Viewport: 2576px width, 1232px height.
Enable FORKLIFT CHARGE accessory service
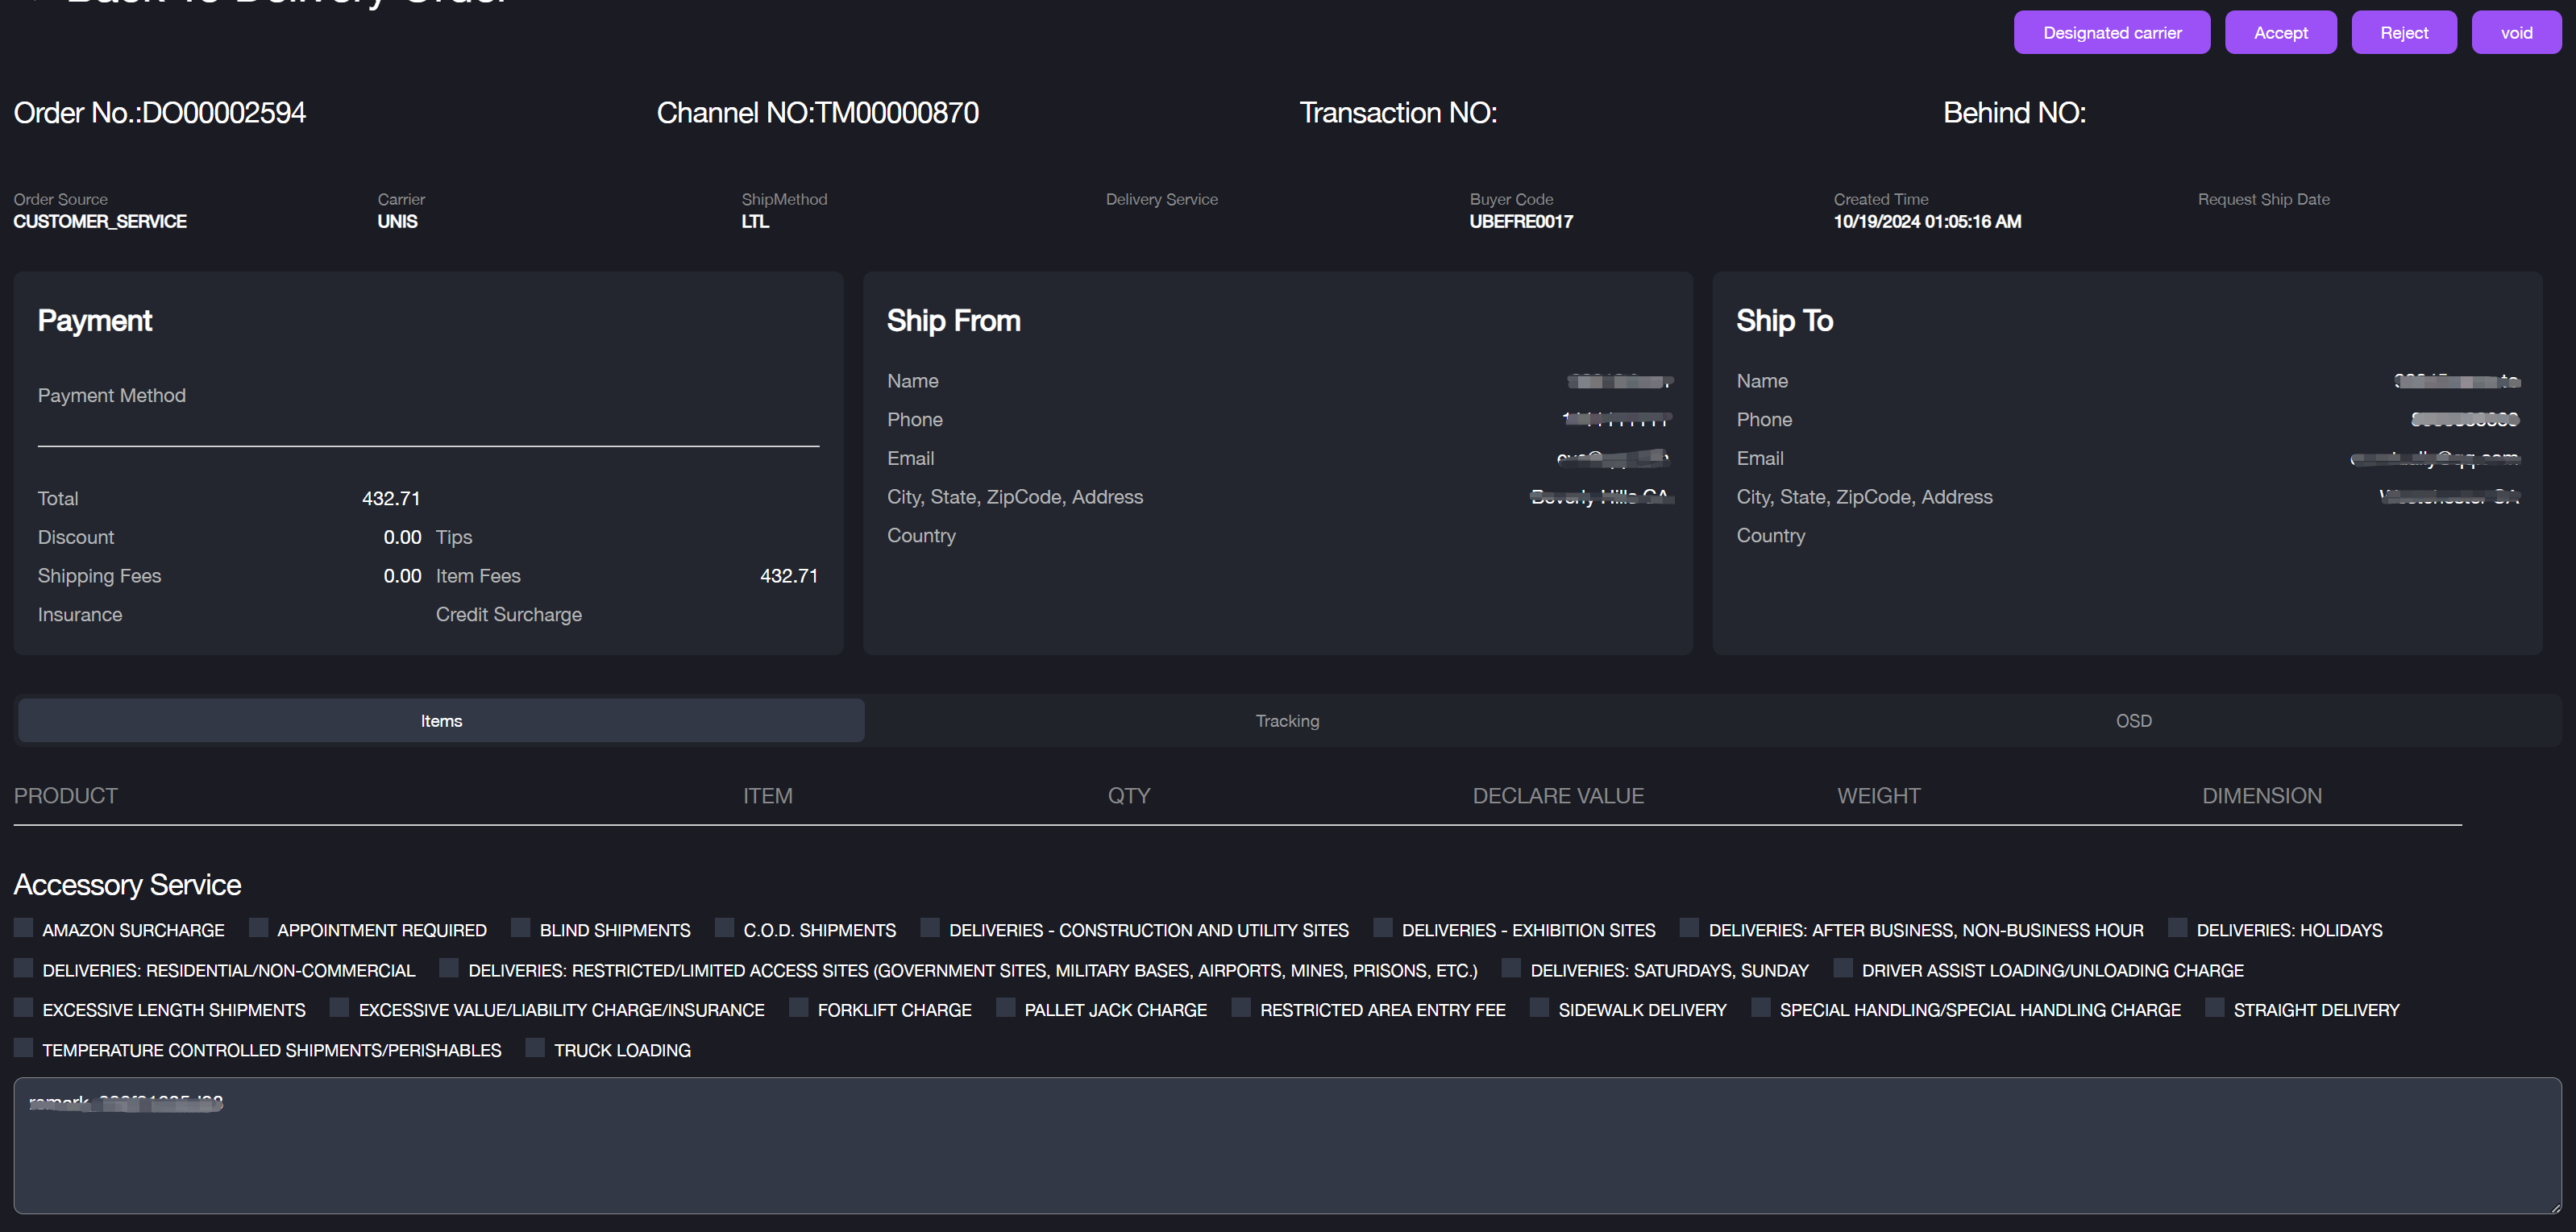[x=799, y=1008]
